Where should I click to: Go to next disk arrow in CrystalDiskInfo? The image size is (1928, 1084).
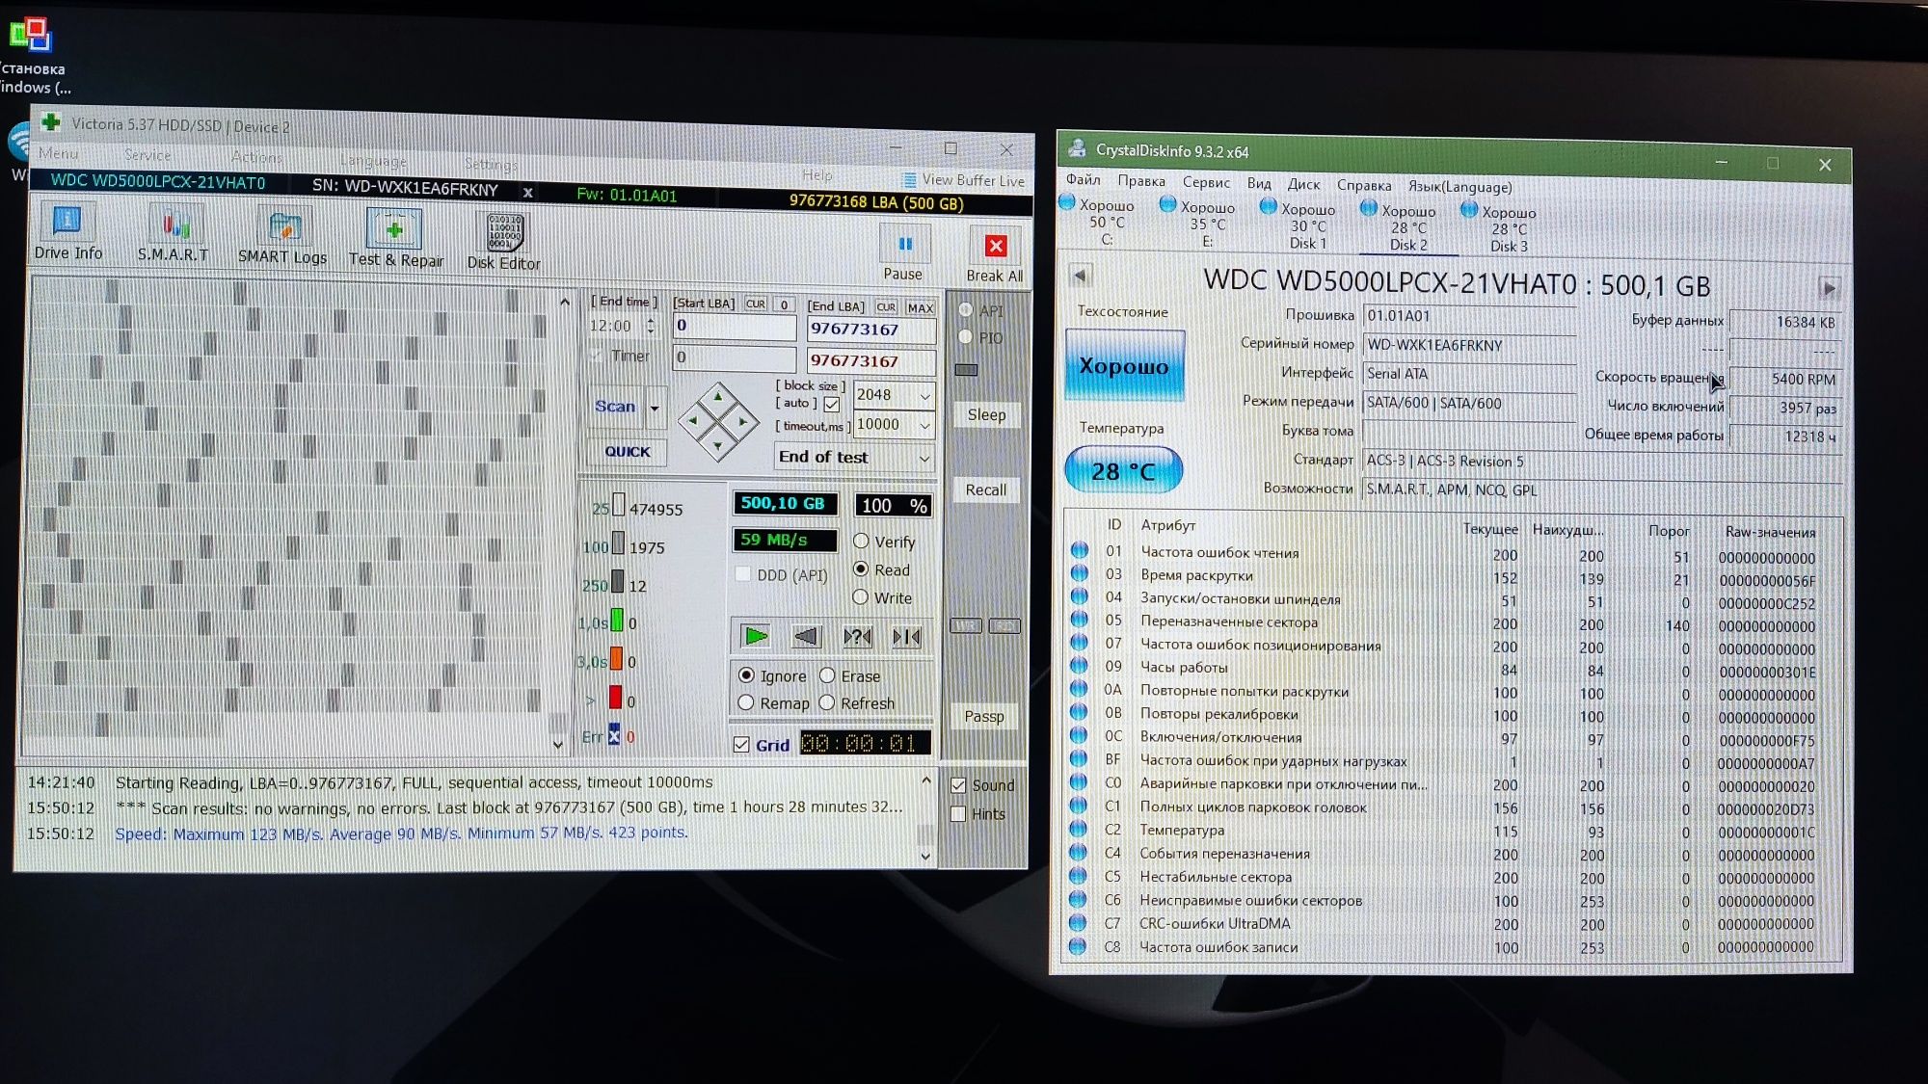[1829, 287]
